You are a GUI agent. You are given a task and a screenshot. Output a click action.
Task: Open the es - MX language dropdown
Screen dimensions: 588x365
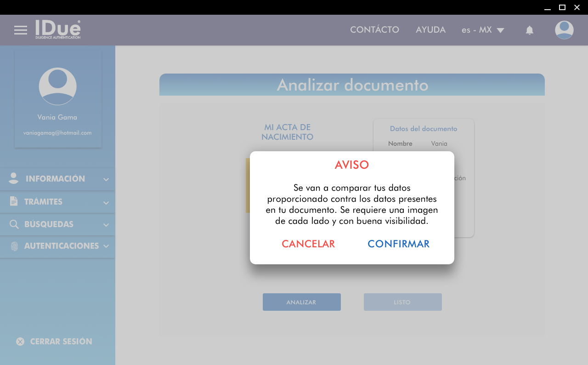coord(483,30)
